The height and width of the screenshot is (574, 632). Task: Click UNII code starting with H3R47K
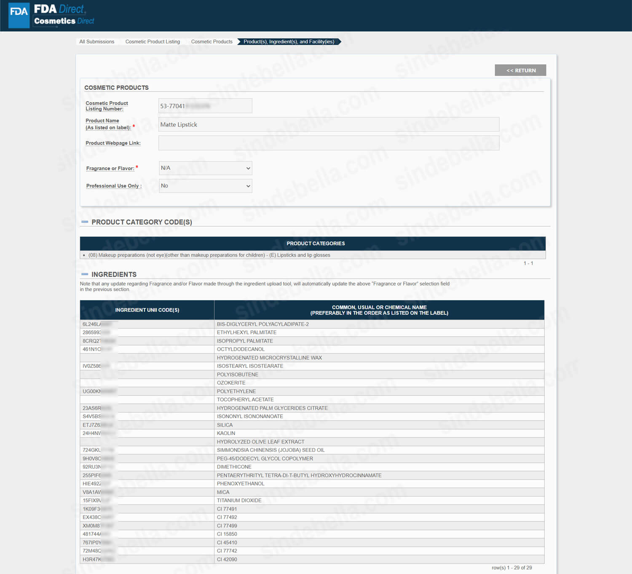click(x=99, y=559)
